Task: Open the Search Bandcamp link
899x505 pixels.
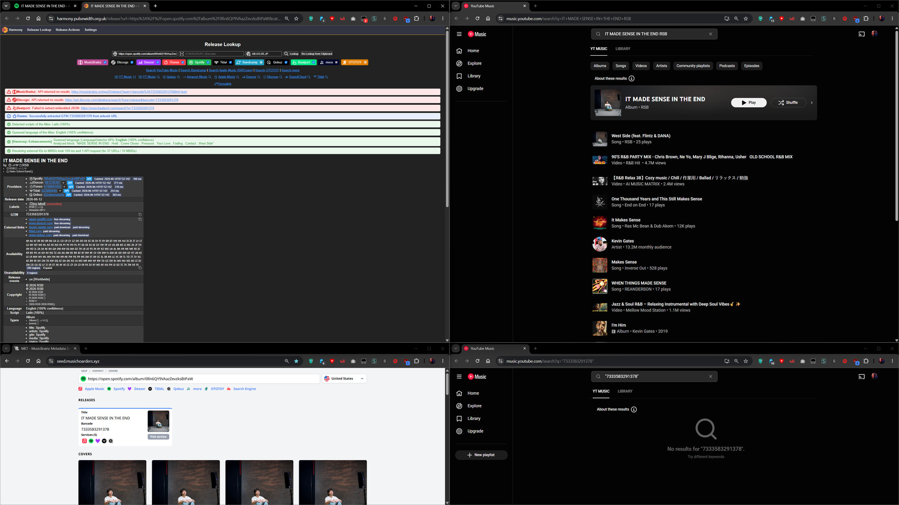Action: (x=193, y=71)
